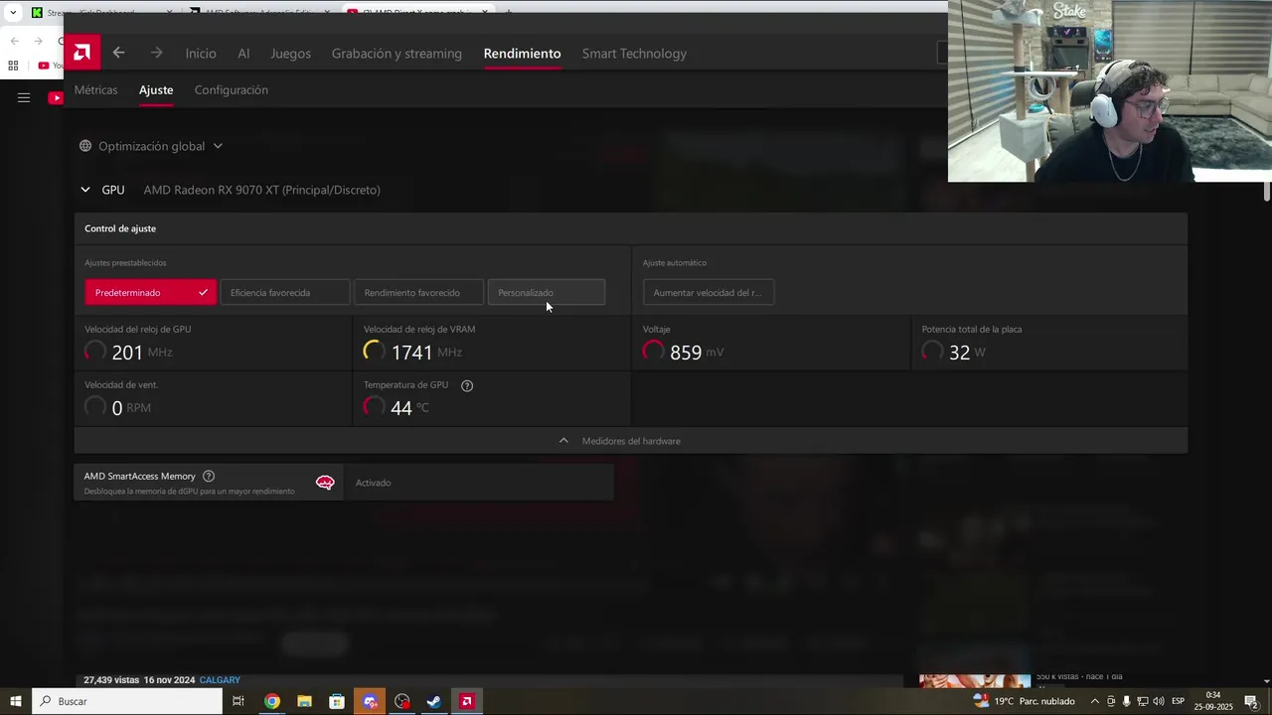Click Aumentar velocidad del reloj auto-tuning

tap(708, 292)
